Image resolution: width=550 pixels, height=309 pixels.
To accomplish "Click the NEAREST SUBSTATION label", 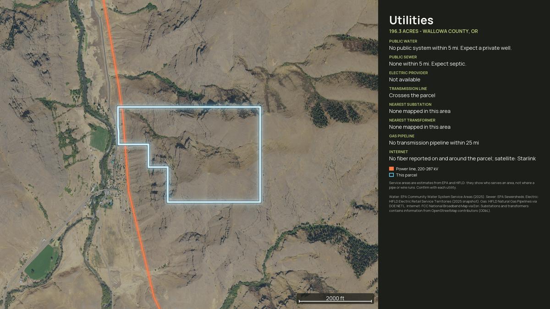I will pos(410,104).
